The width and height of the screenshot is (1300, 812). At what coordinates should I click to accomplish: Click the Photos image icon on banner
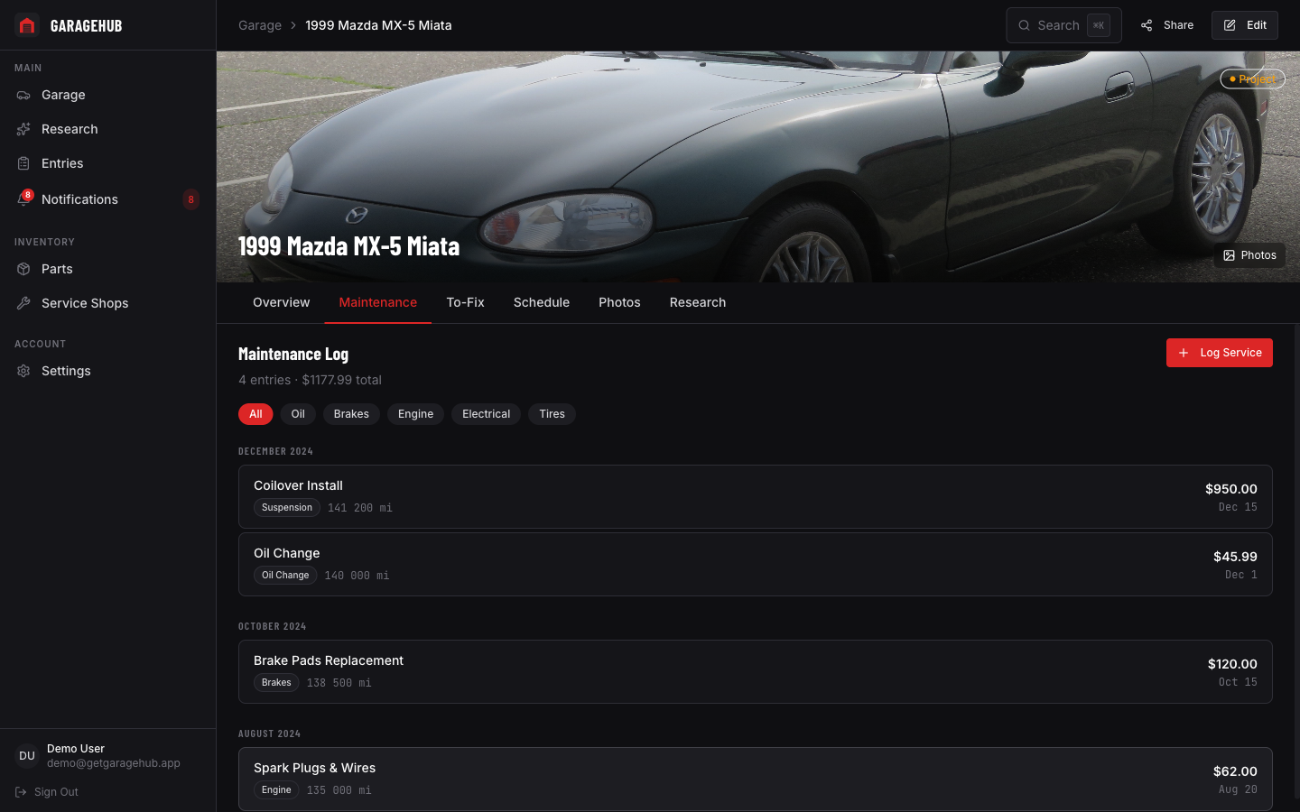coord(1229,255)
